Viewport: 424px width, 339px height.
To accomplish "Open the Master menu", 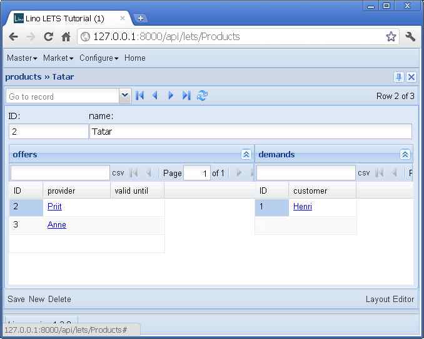I will click(x=22, y=58).
